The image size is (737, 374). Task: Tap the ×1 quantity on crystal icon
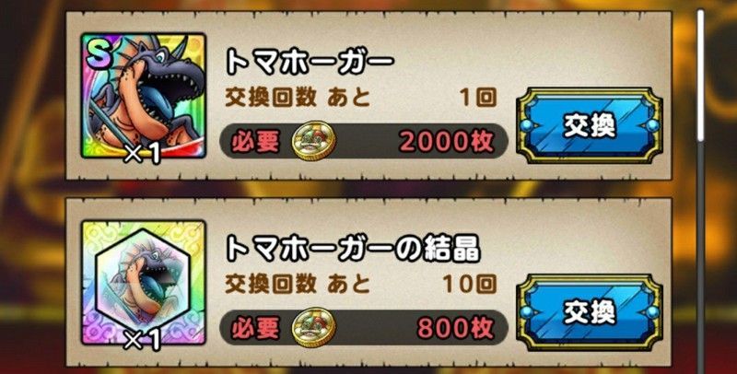(143, 342)
